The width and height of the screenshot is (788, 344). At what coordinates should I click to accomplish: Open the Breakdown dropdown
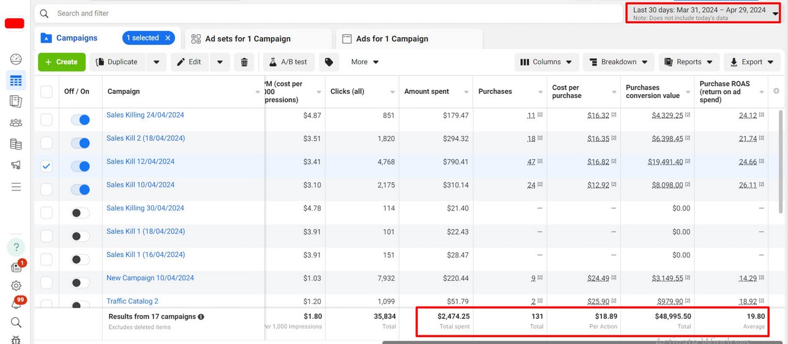click(x=618, y=62)
